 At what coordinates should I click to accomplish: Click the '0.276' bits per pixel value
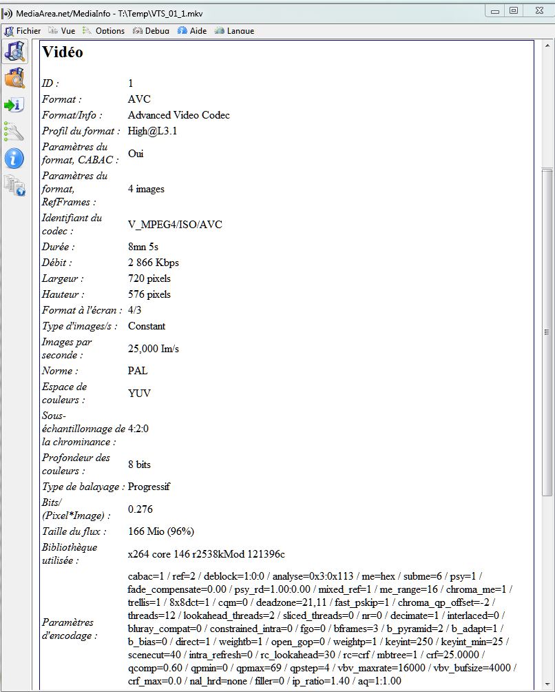pyautogui.click(x=140, y=509)
